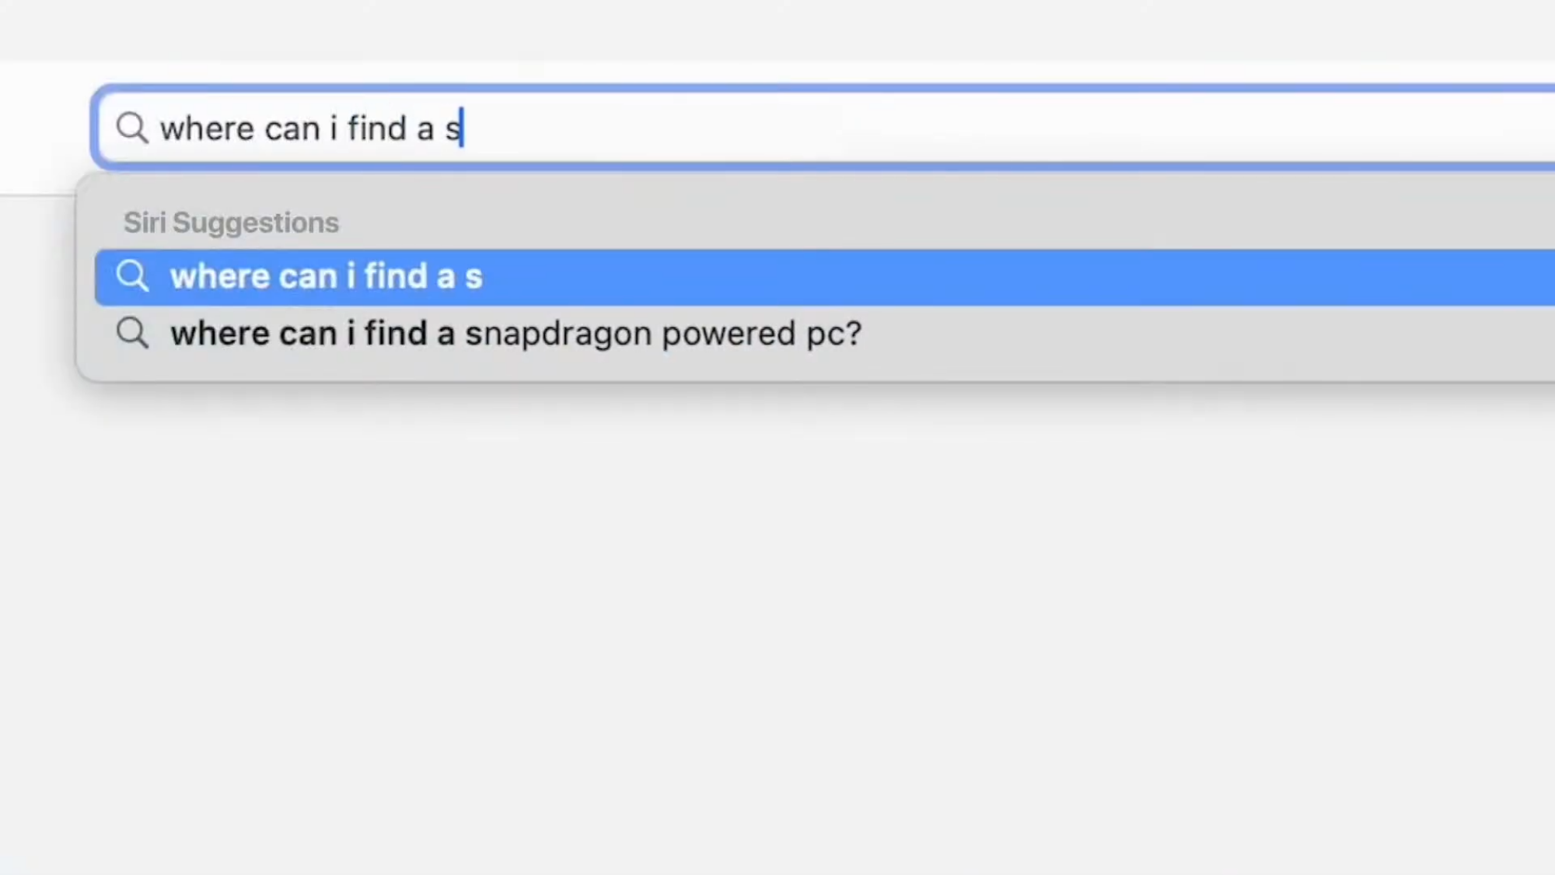Click the Siri Suggestions header label

[x=231, y=222]
